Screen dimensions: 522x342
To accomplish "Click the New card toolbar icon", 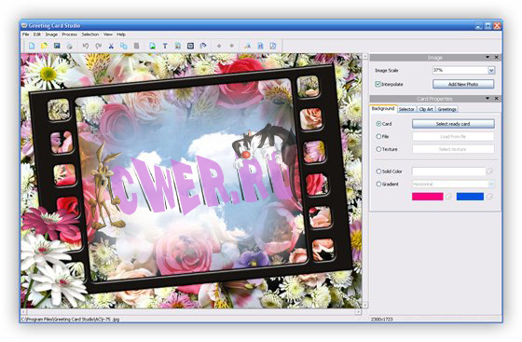I will click(32, 46).
